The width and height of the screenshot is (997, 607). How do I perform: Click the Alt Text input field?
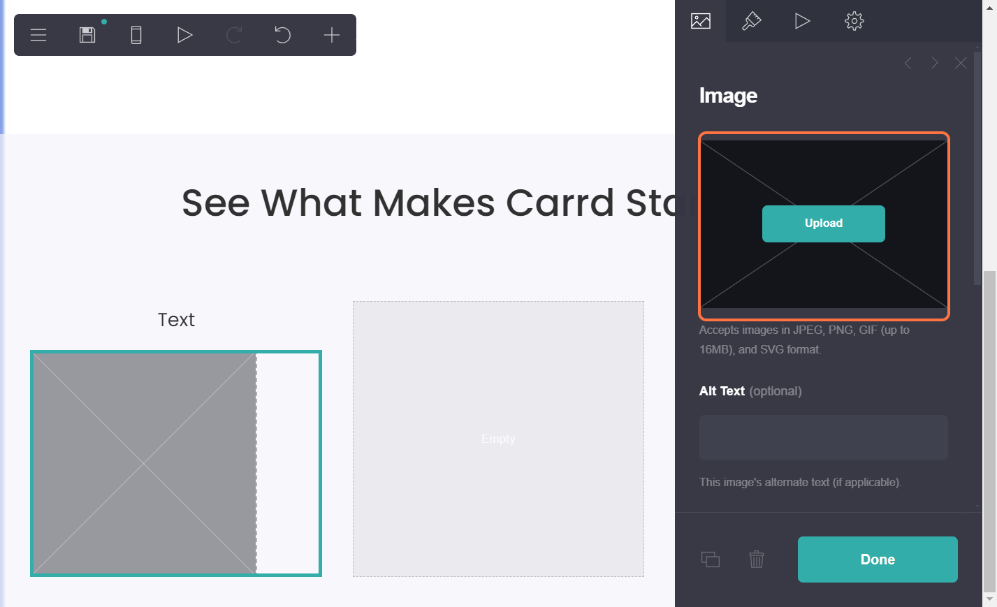(x=824, y=437)
